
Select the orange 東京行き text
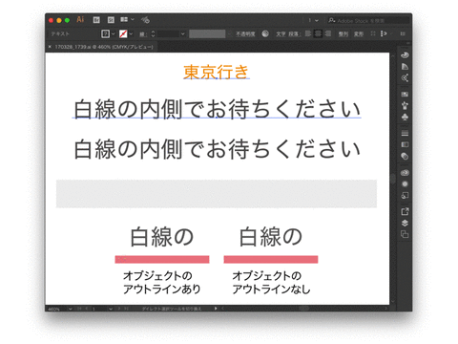[216, 72]
